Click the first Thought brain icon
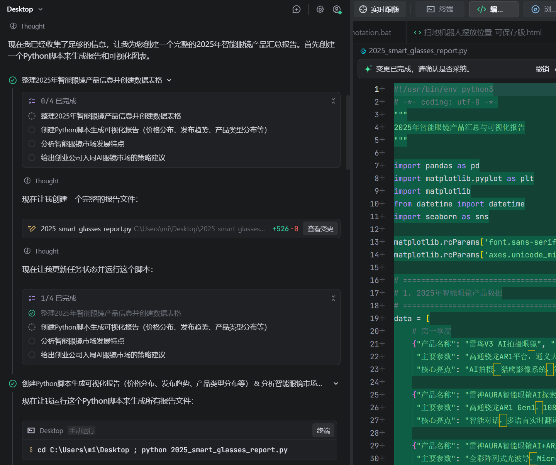556x465 pixels. 14,26
